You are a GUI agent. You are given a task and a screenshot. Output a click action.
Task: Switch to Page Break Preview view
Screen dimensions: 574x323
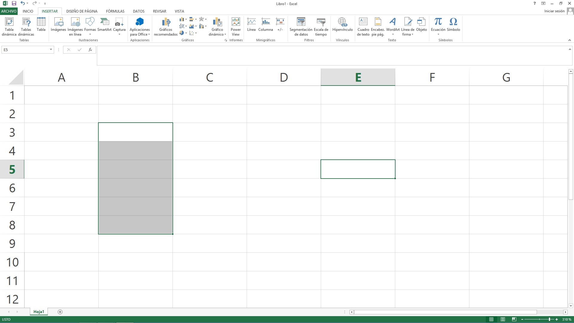pyautogui.click(x=514, y=319)
